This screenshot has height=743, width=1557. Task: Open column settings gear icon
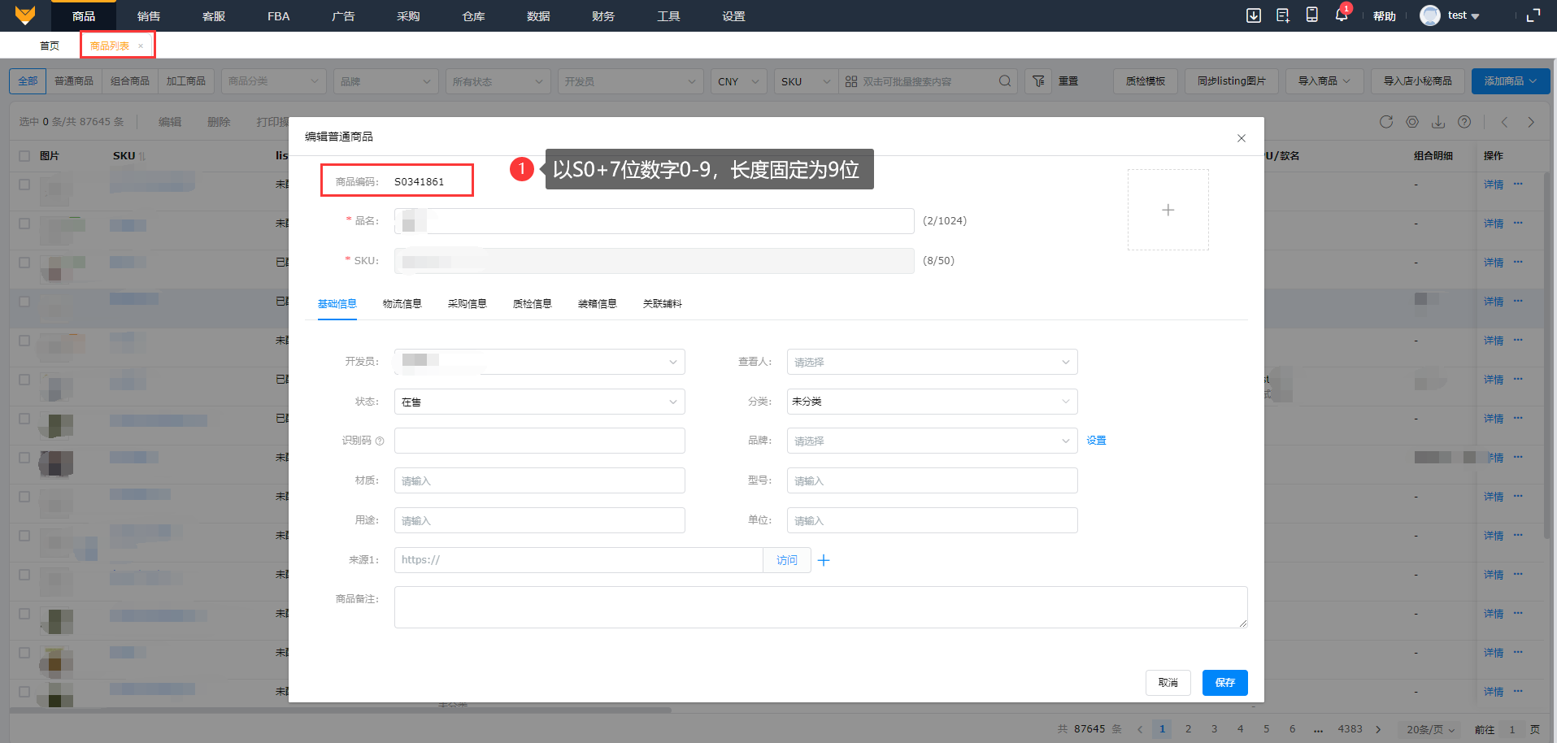pyautogui.click(x=1412, y=122)
